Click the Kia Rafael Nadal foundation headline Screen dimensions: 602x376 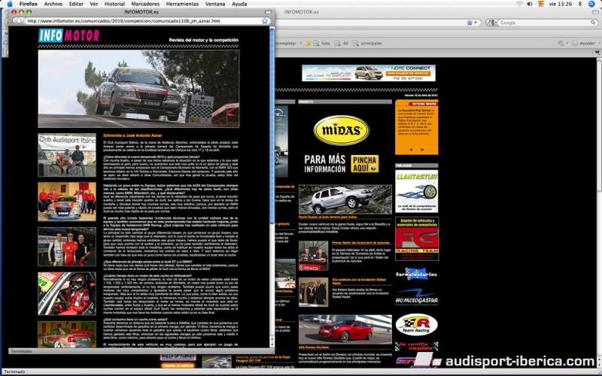(359, 281)
